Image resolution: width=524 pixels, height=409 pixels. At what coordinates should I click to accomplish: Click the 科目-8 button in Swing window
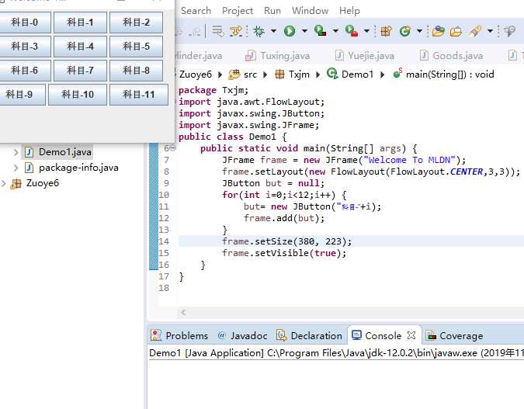coord(136,71)
